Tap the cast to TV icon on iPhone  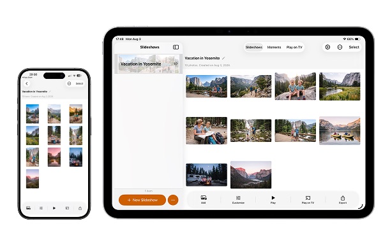click(67, 208)
